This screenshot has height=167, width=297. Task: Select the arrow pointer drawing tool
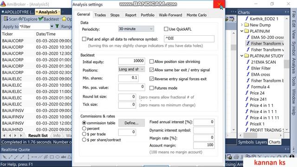4,157
